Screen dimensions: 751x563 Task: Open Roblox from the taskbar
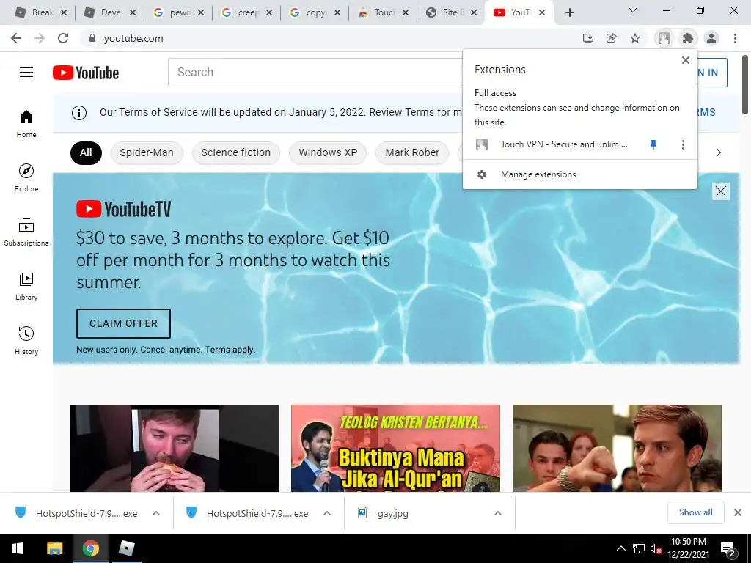(x=126, y=548)
